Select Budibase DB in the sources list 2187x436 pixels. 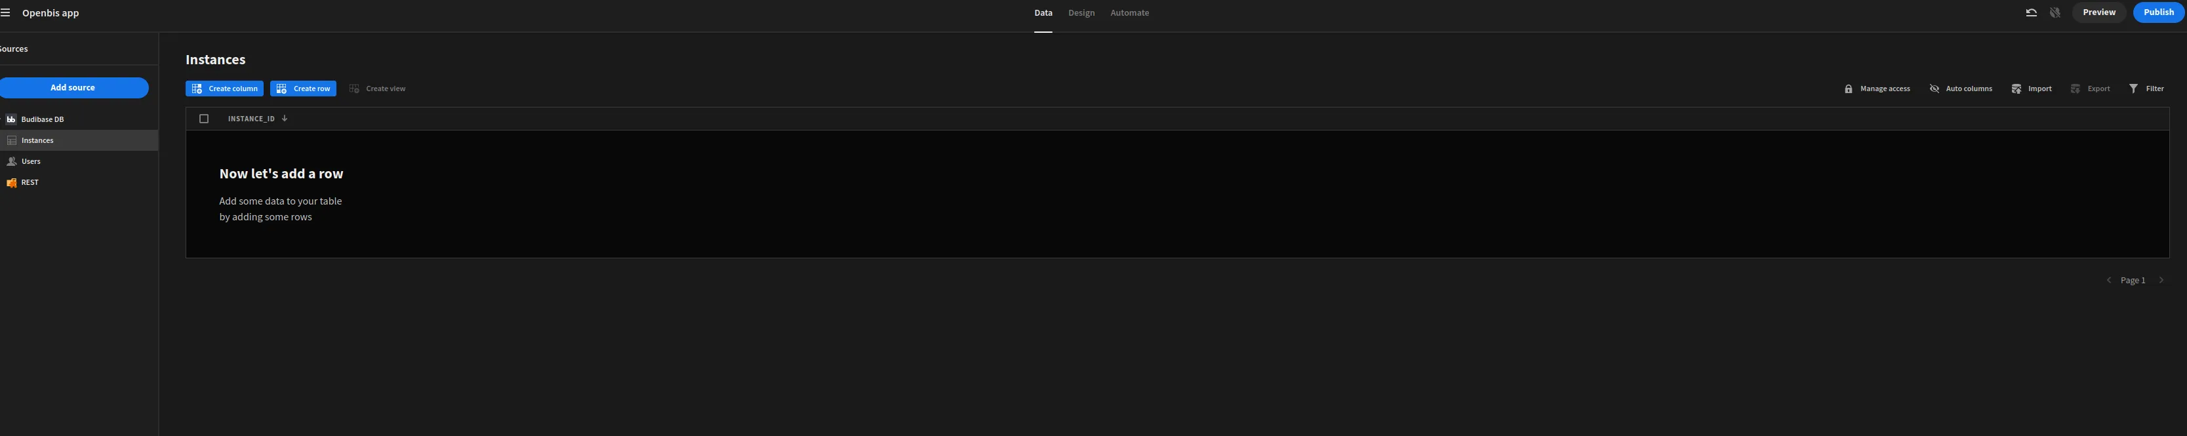point(79,119)
